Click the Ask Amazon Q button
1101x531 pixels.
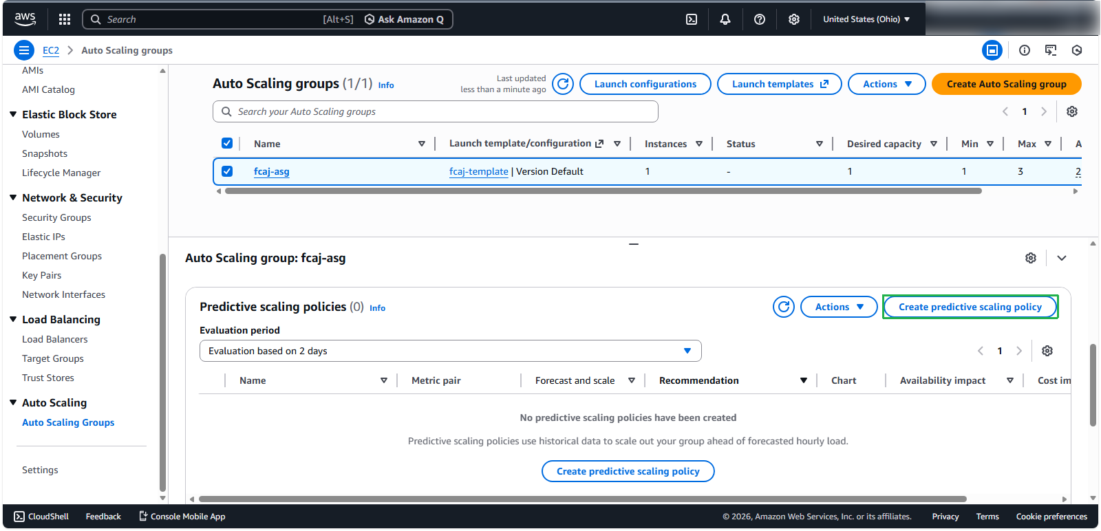404,19
